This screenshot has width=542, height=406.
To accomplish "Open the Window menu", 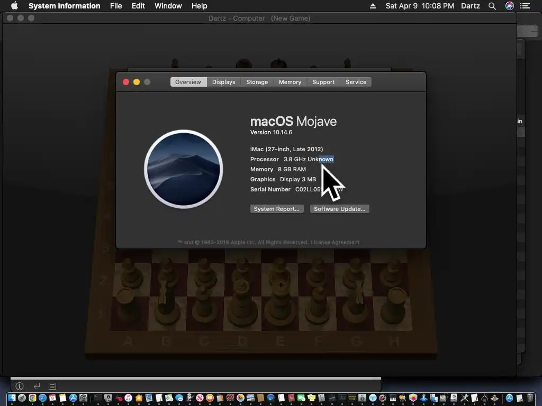I will [168, 6].
